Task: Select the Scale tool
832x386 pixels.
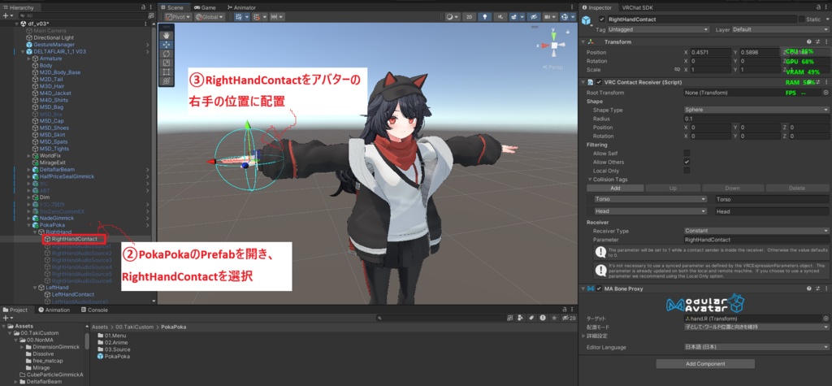Action: 166,63
